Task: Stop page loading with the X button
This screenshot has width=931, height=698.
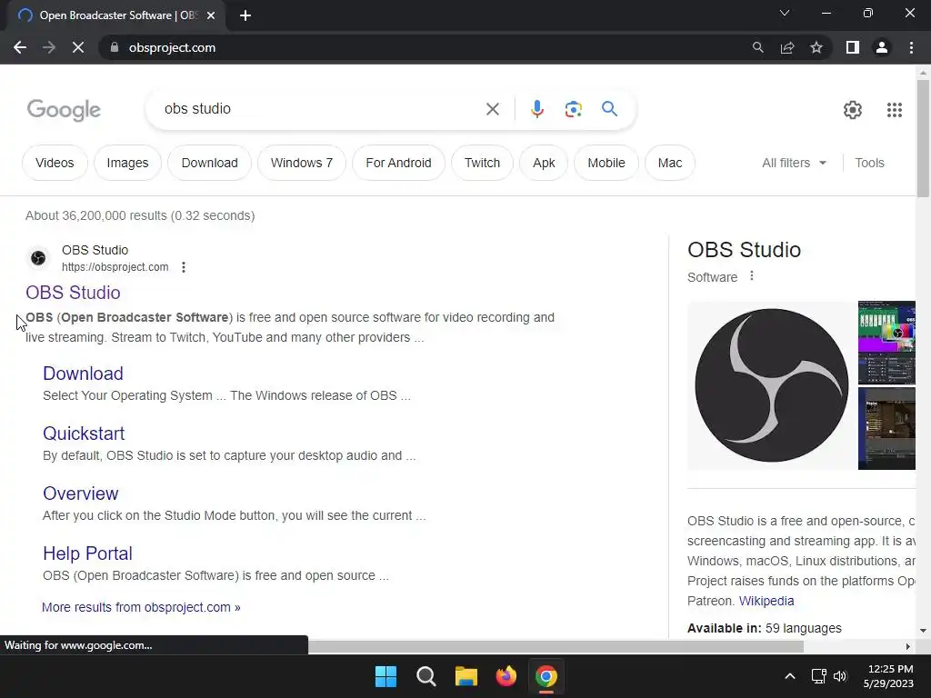Action: coord(78,47)
